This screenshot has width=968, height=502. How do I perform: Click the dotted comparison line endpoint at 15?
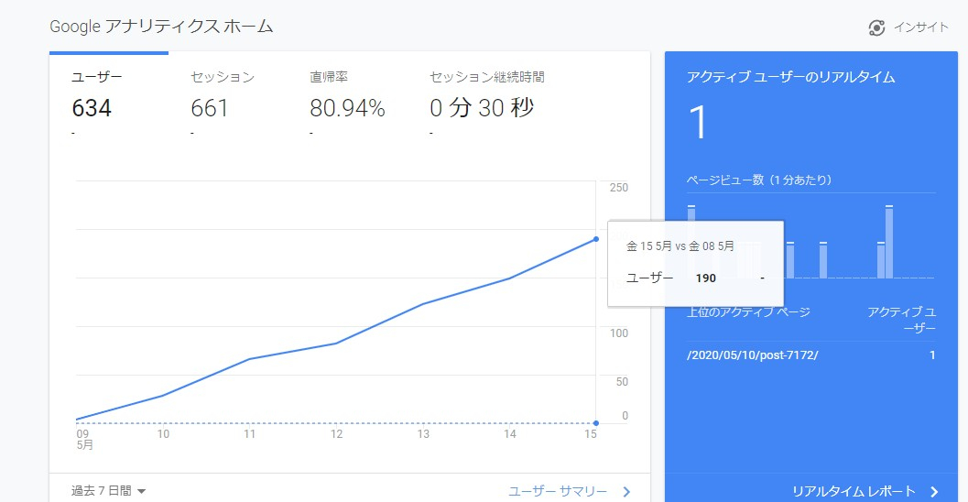click(596, 422)
